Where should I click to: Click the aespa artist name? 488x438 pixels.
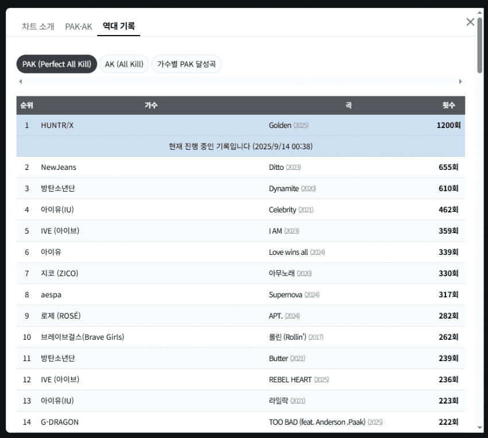pyautogui.click(x=51, y=295)
